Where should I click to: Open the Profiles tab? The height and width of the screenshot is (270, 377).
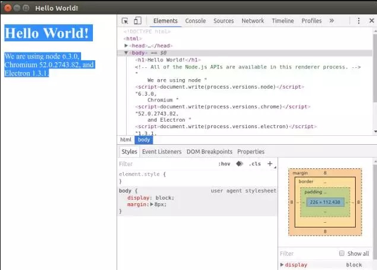[311, 21]
